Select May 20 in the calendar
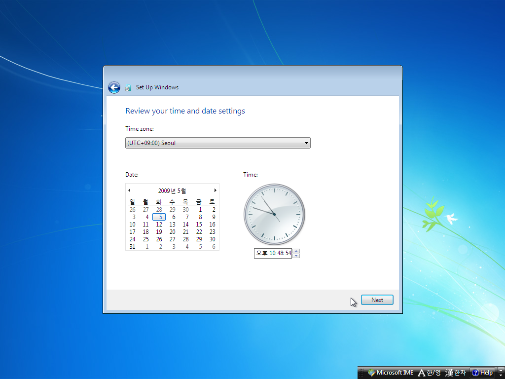 click(172, 232)
